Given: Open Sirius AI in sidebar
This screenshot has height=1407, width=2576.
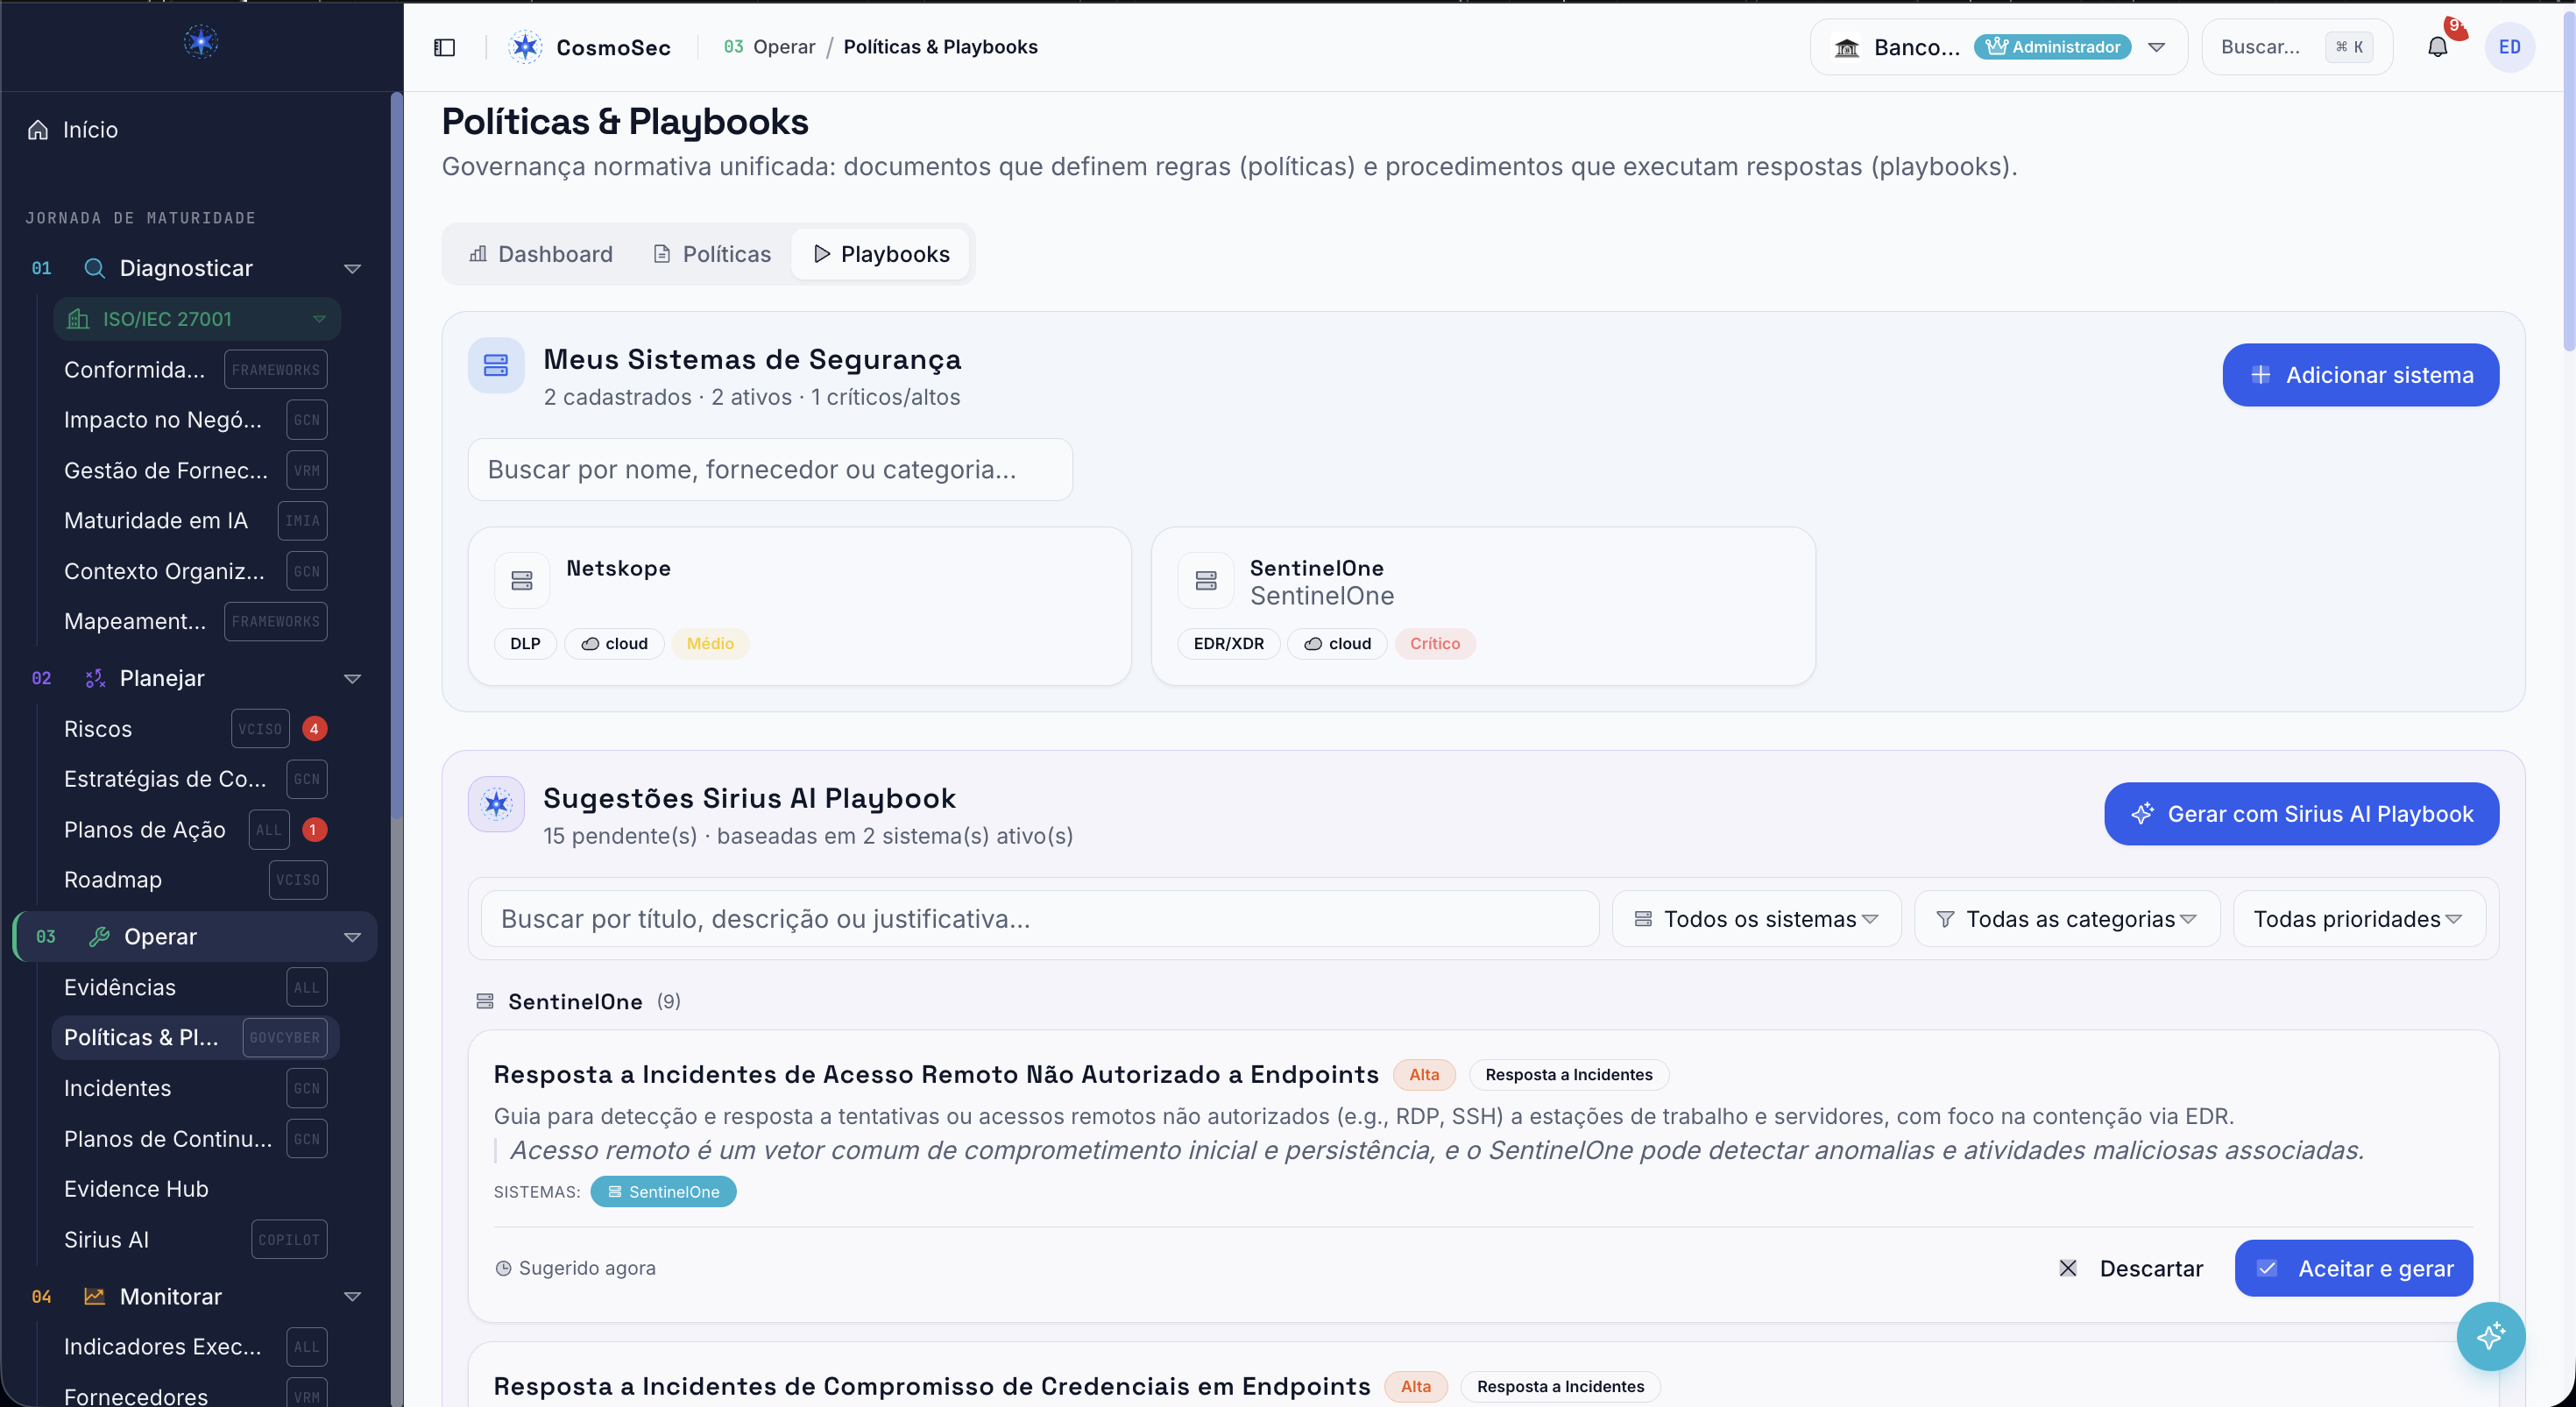Looking at the screenshot, I should point(107,1239).
